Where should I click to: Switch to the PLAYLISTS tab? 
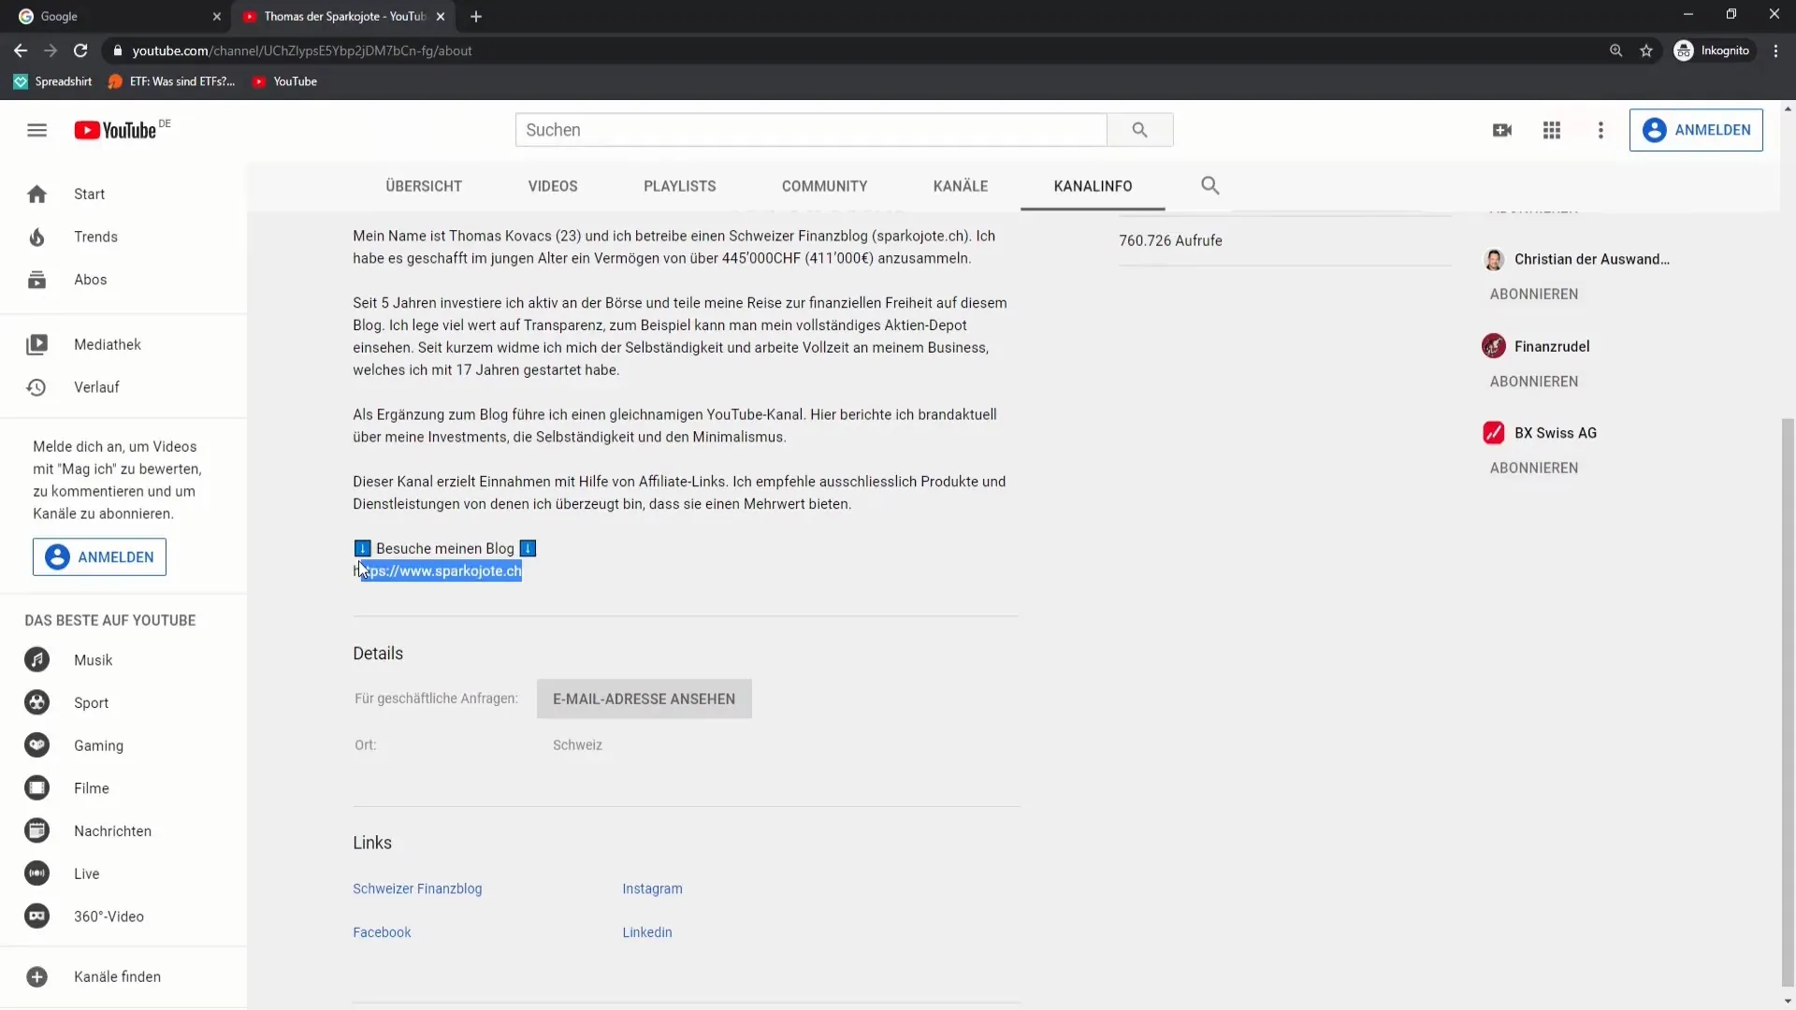(679, 186)
